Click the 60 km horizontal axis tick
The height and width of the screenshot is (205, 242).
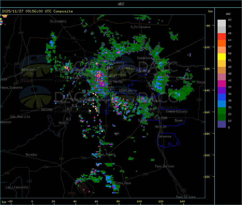[96, 201]
